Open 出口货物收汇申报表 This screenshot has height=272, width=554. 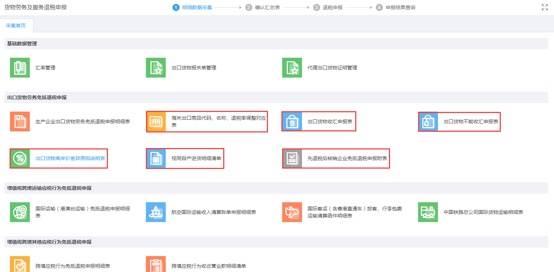330,121
